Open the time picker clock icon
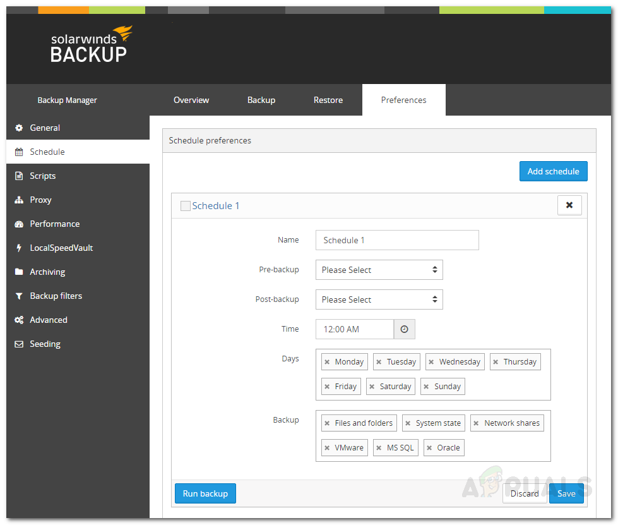The width and height of the screenshot is (618, 525). tap(405, 329)
